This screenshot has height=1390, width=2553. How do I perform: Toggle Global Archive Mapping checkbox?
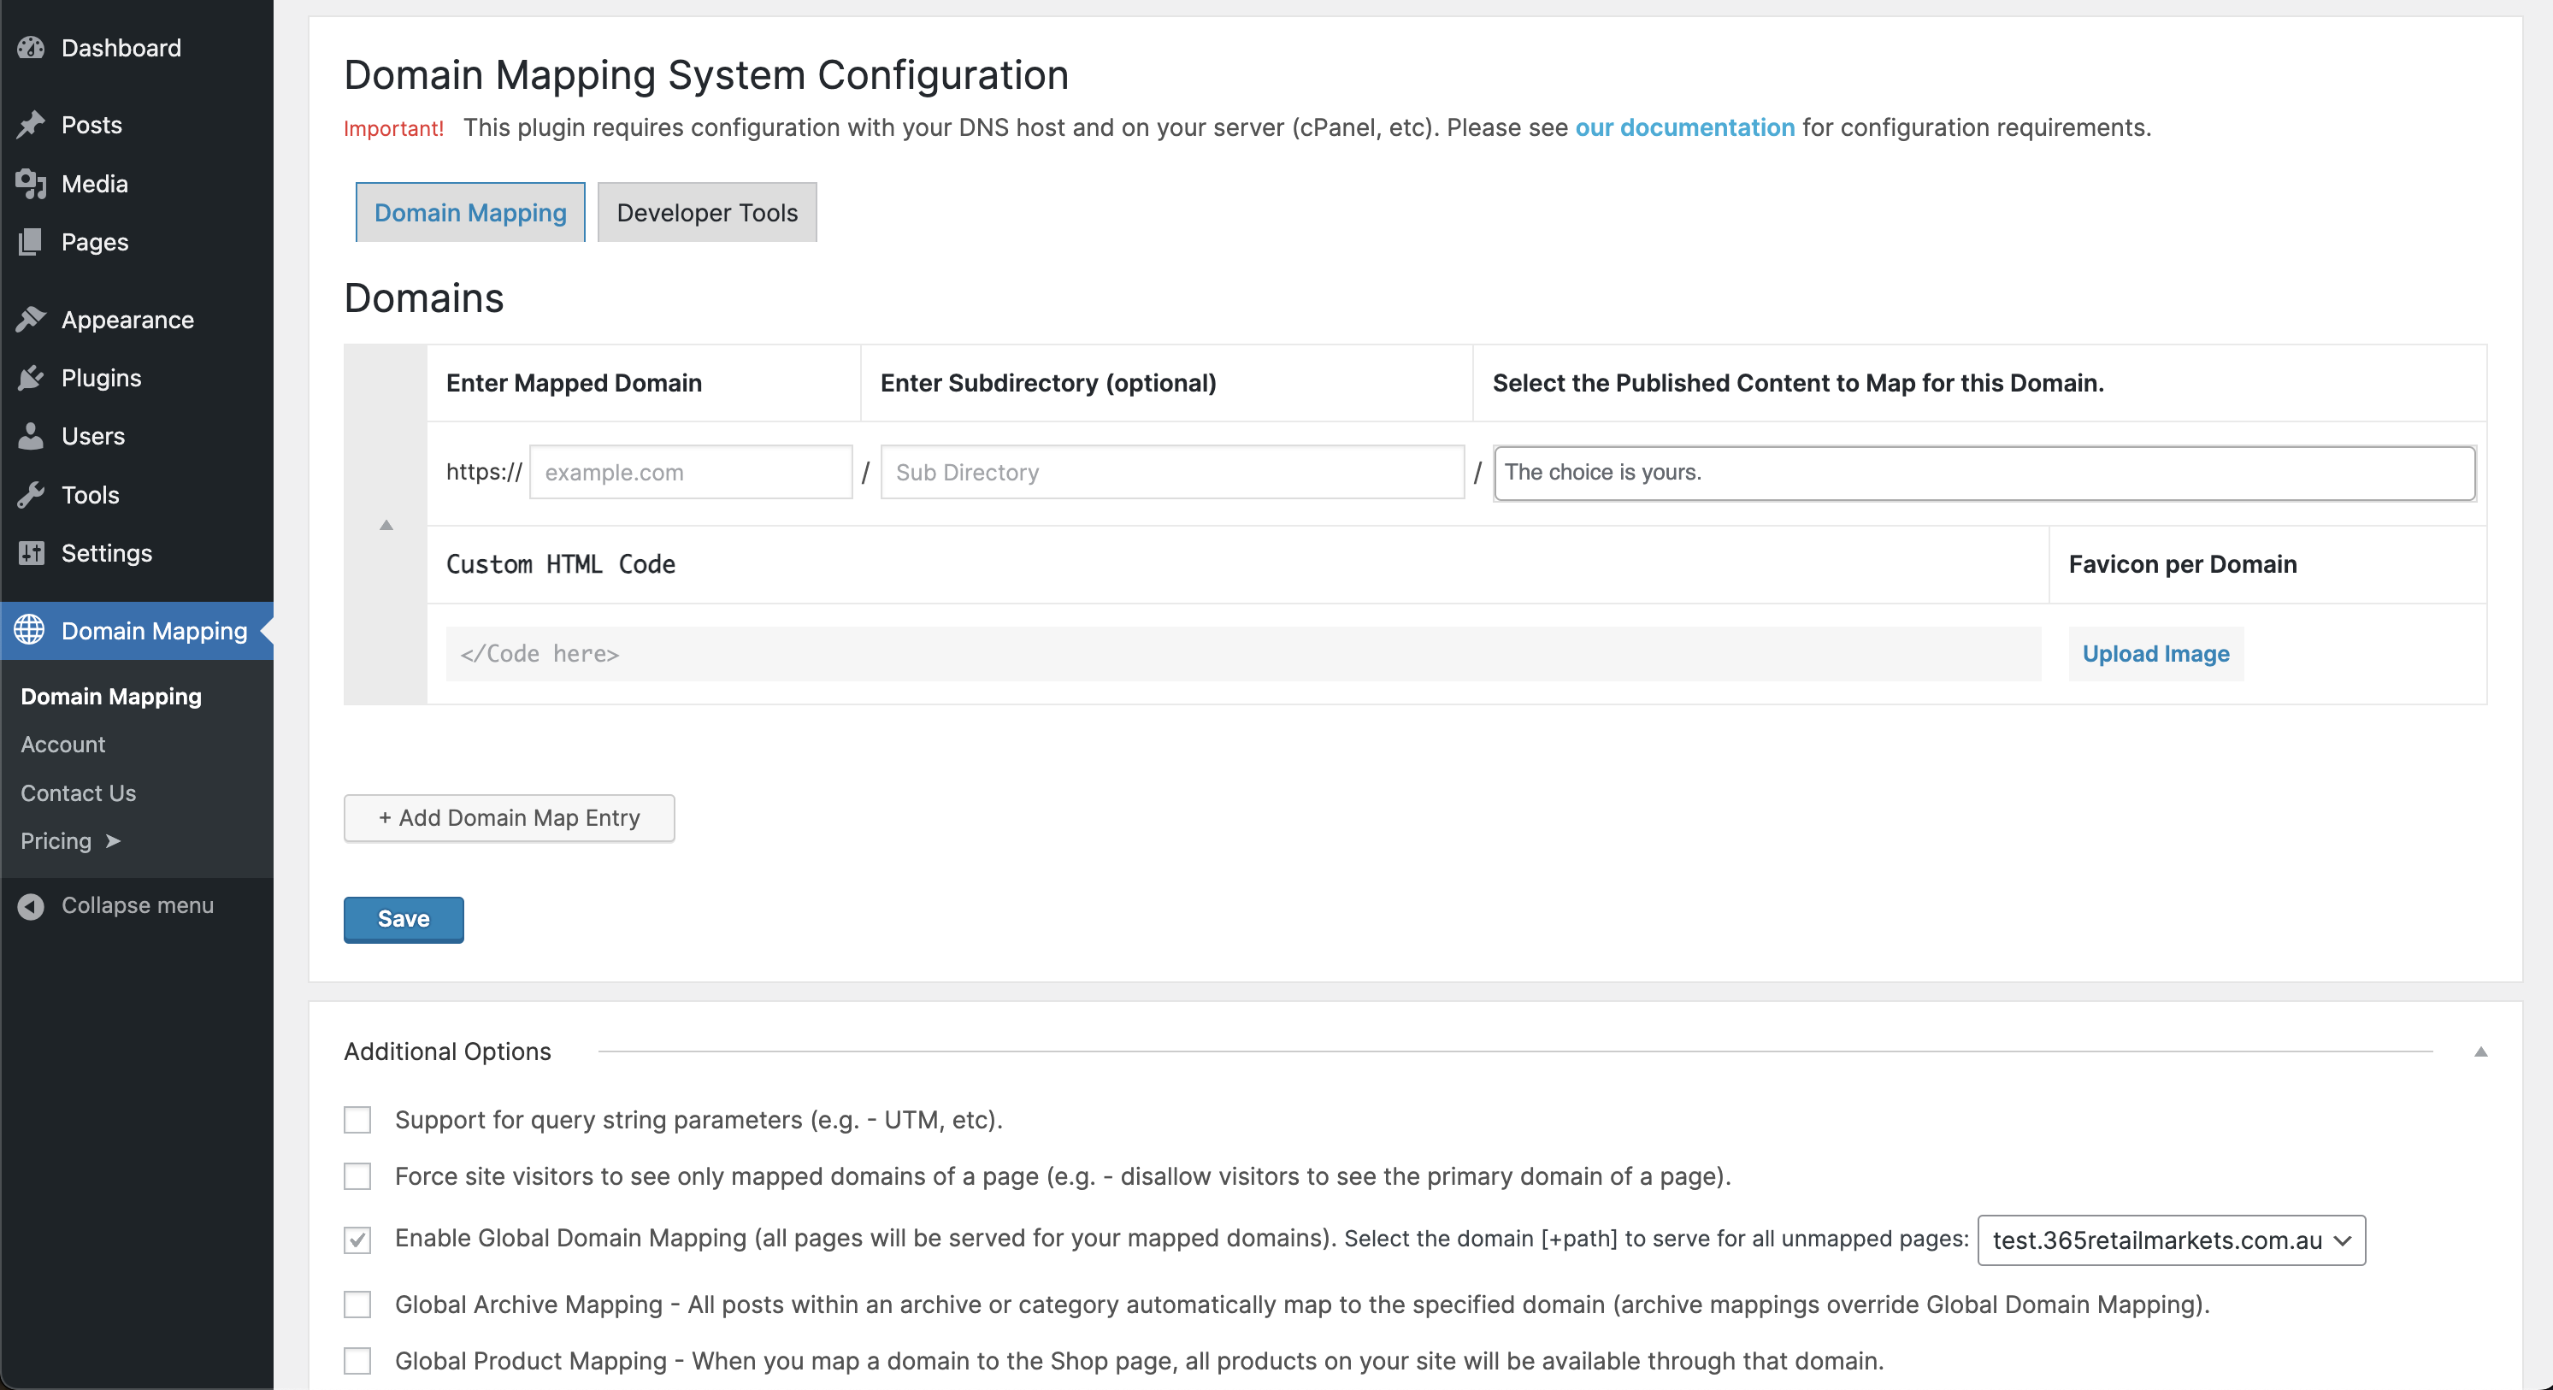pyautogui.click(x=359, y=1303)
